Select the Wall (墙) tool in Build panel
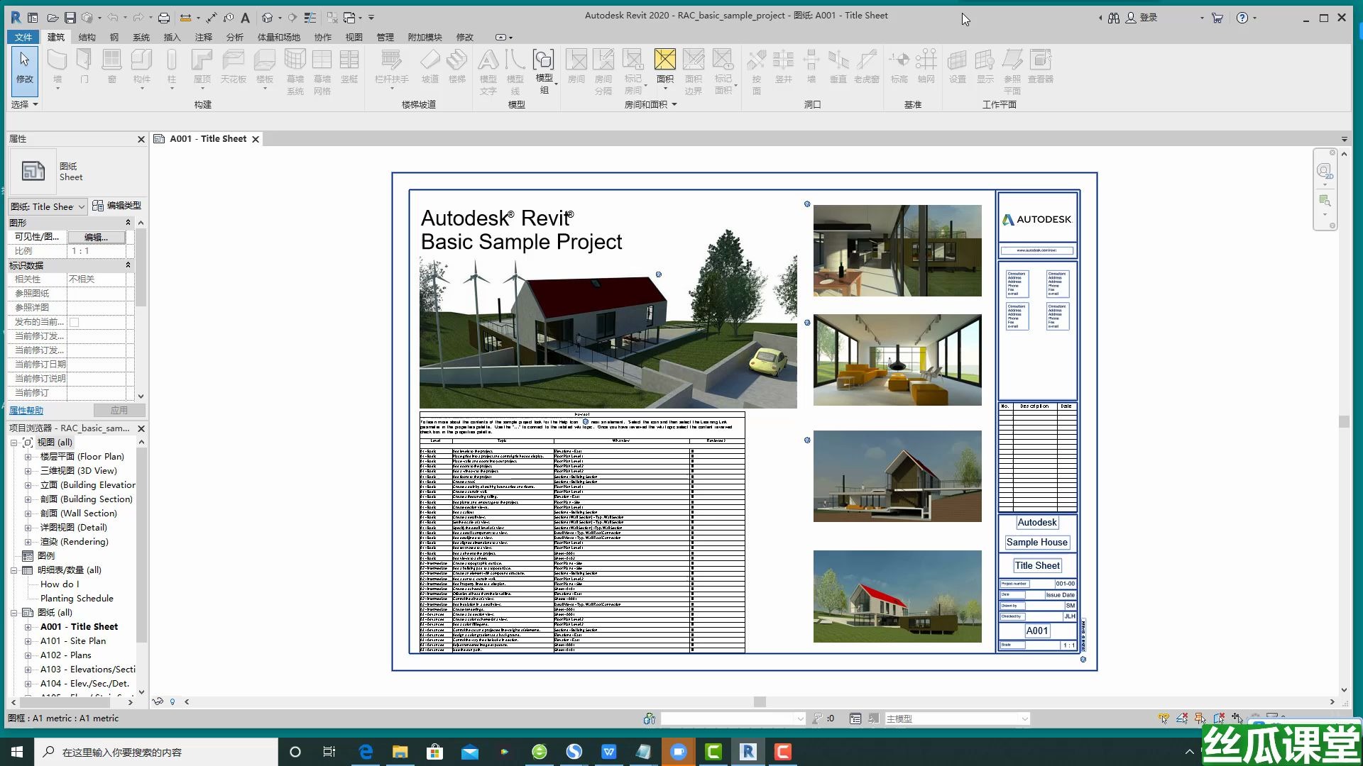Image resolution: width=1363 pixels, height=766 pixels. pyautogui.click(x=57, y=67)
